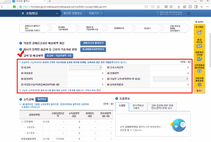Image resolution: width=211 pixels, height=142 pixels.
Task: Click 근로장려금 자녀장려금 heart icon
Action: (x=199, y=71)
